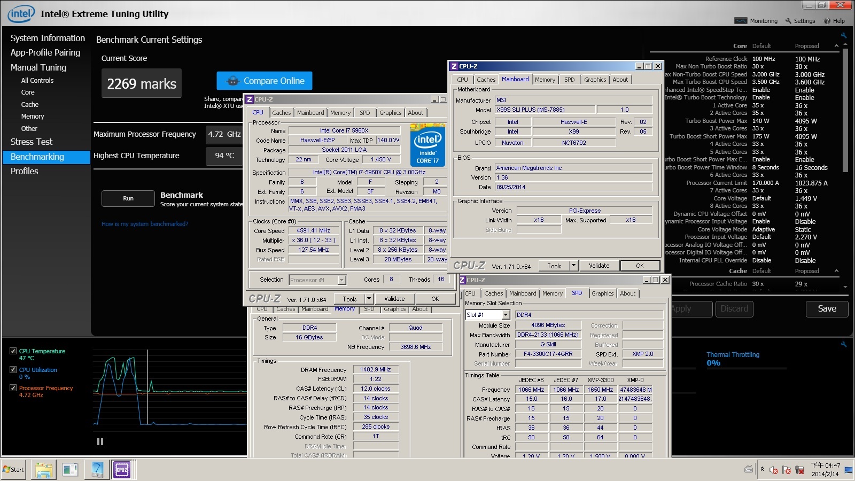Click the CPU-Z taskbar icon

[x=122, y=470]
